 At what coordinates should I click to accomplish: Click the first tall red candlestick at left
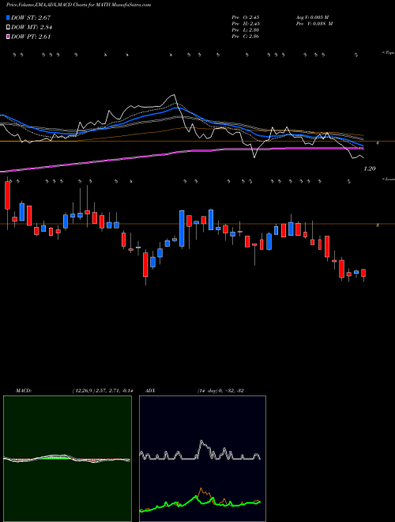7,195
